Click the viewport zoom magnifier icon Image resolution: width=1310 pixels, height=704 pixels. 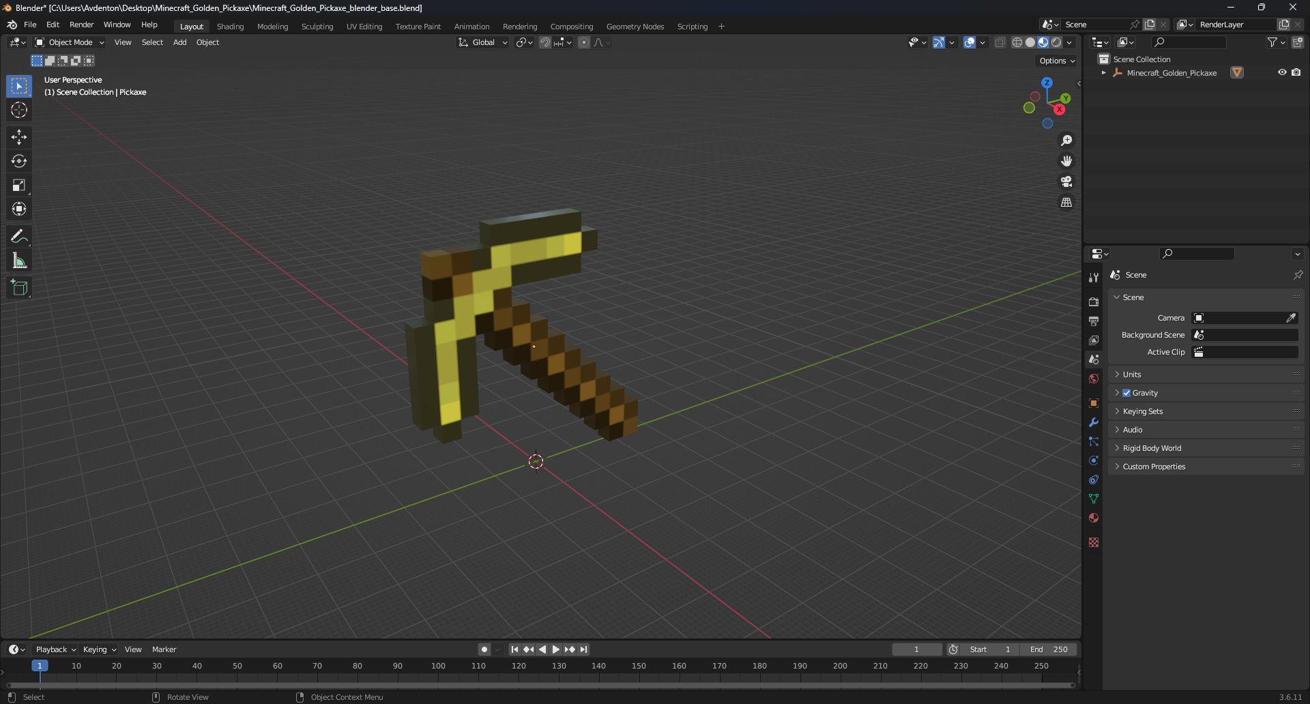[1066, 141]
